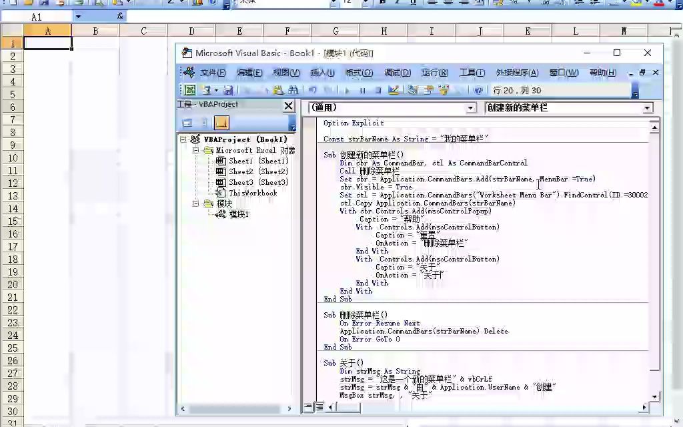Click the Reset stop icon

[378, 90]
